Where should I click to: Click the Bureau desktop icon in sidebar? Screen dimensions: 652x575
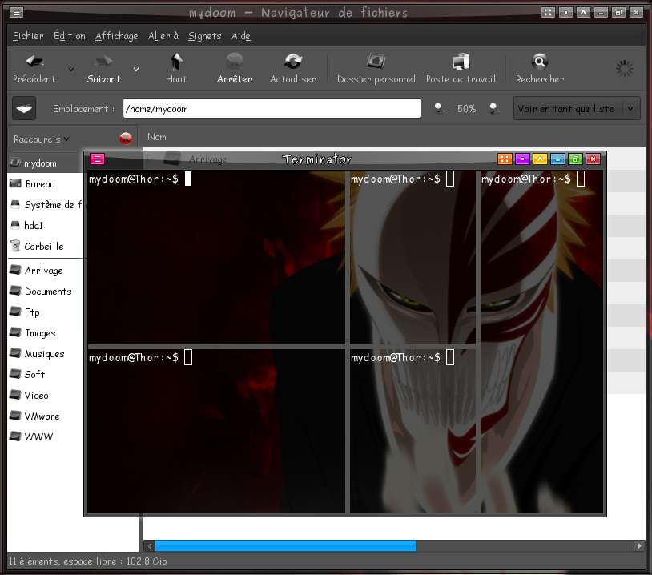pyautogui.click(x=15, y=183)
